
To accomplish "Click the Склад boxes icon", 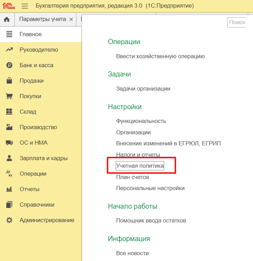I will coord(9,112).
